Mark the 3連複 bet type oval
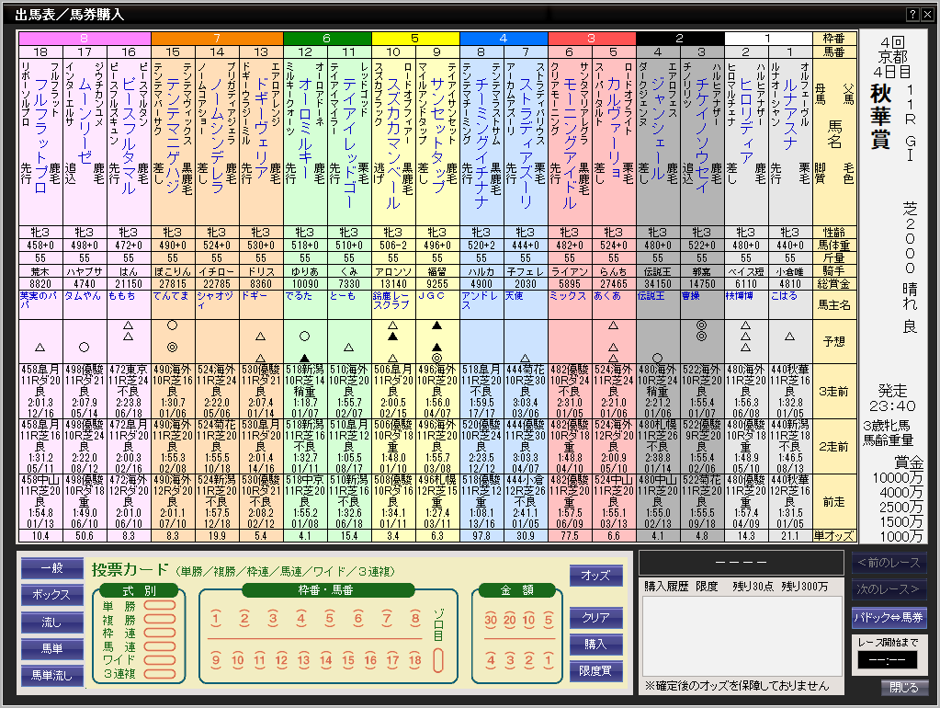 click(159, 674)
